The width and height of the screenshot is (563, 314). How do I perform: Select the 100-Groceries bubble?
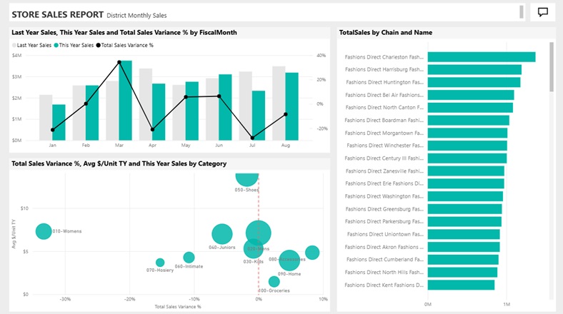[274, 282]
